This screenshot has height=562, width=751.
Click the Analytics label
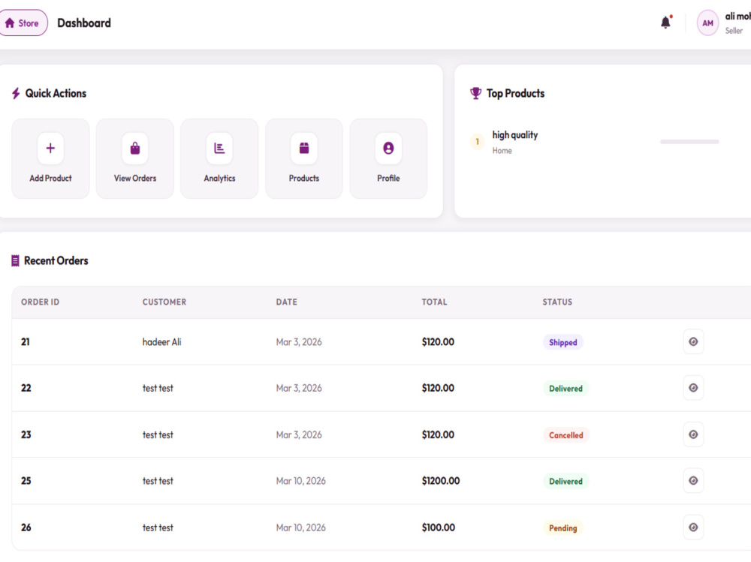pos(219,178)
